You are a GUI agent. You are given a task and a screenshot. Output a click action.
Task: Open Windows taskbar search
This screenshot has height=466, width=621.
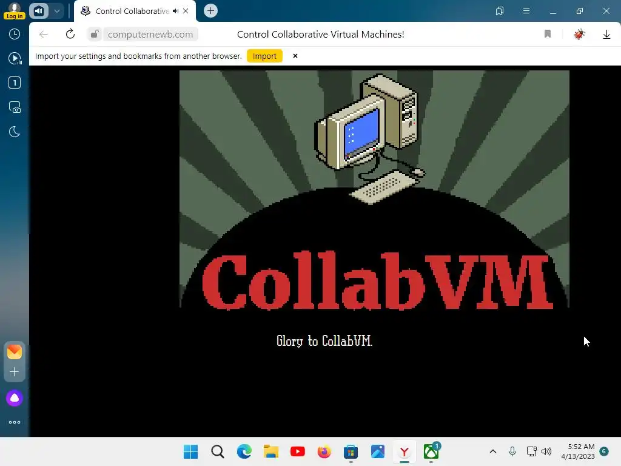[218, 451]
